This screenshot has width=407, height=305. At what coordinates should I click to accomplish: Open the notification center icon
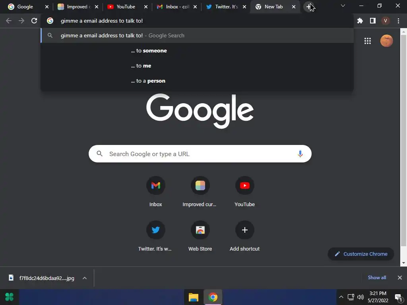coord(398,297)
